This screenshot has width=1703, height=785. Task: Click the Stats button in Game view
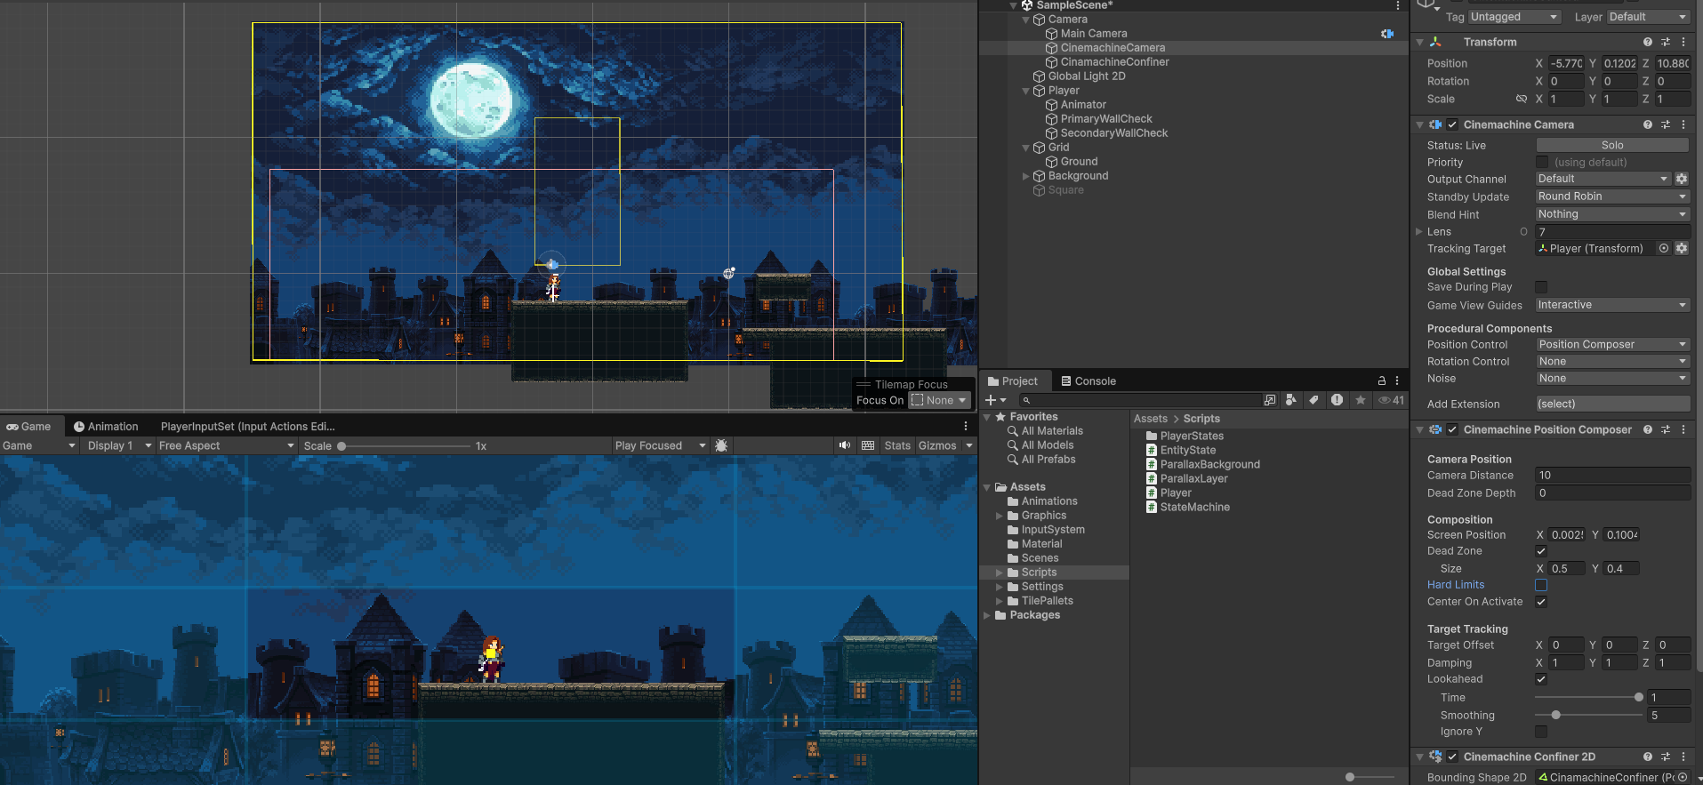[897, 445]
